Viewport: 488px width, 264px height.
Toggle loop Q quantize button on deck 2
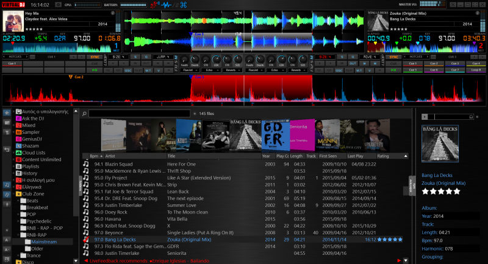pos(353,57)
